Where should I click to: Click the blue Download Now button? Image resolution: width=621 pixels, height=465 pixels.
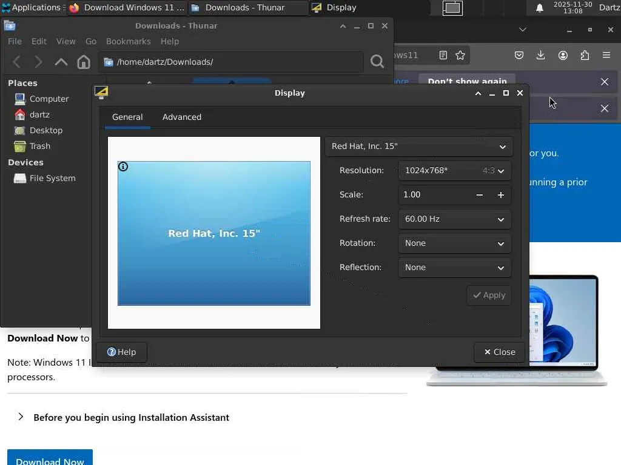pyautogui.click(x=50, y=458)
